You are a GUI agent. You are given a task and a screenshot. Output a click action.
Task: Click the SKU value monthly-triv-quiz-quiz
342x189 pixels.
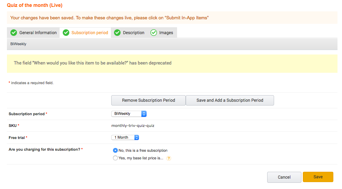click(133, 126)
